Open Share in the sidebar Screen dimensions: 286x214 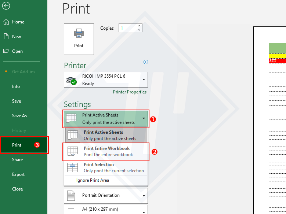coord(17,160)
